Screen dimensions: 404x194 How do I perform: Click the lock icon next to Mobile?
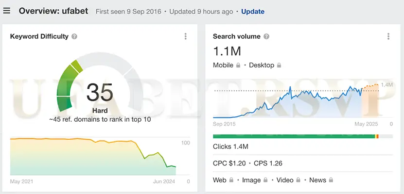point(239,65)
